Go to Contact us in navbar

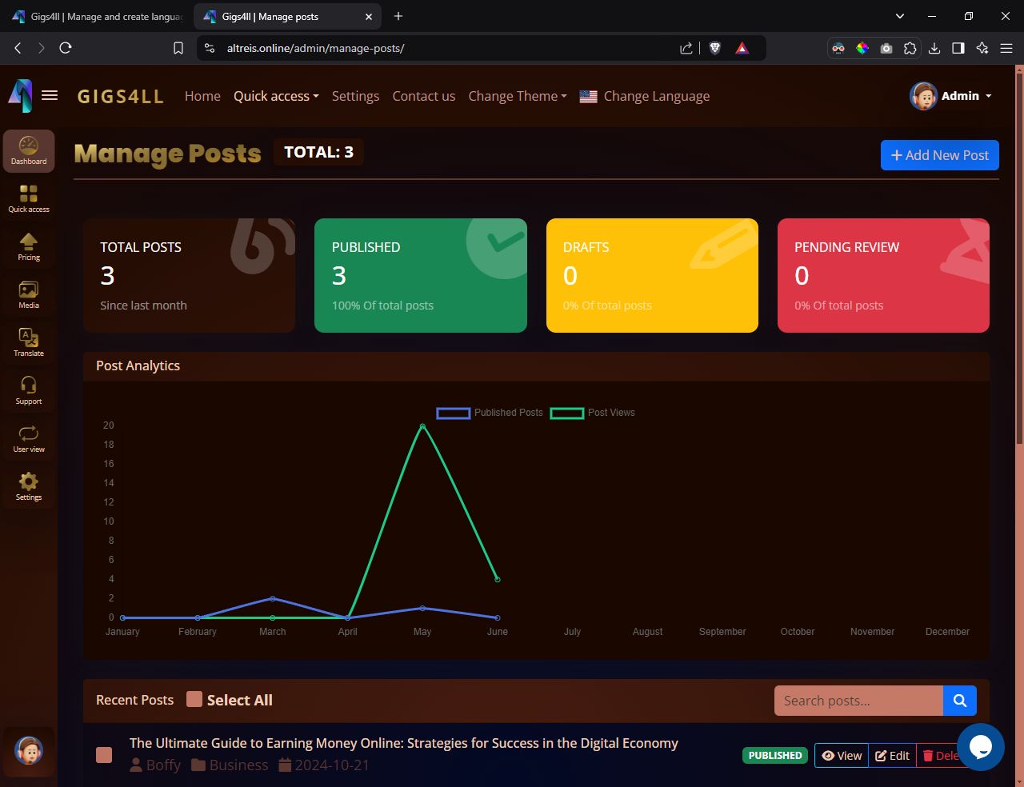pos(423,96)
